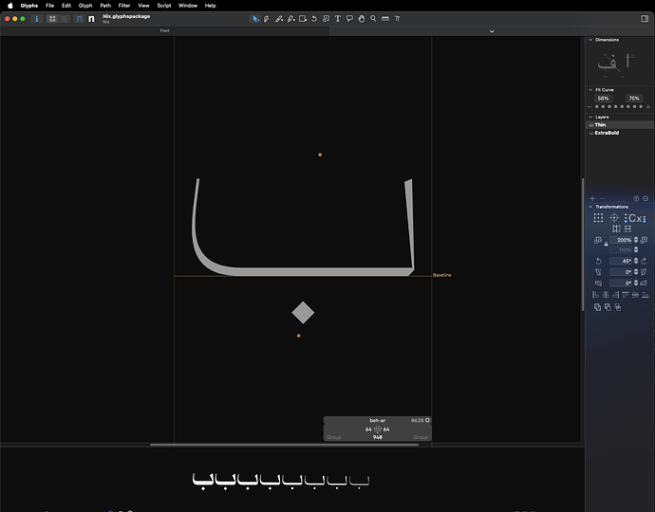Select the Rotate tool in toolbar
The image size is (655, 512).
click(314, 19)
